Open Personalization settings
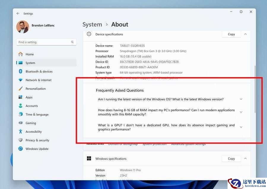Image resolution: width=267 pixels, height=189 pixels. click(x=46, y=88)
